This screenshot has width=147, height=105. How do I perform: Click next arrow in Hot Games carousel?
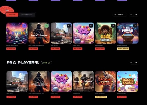(x=136, y=15)
